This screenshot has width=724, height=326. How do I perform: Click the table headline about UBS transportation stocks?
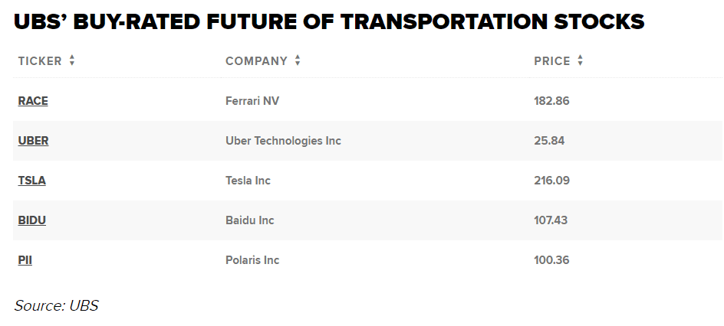pyautogui.click(x=329, y=21)
